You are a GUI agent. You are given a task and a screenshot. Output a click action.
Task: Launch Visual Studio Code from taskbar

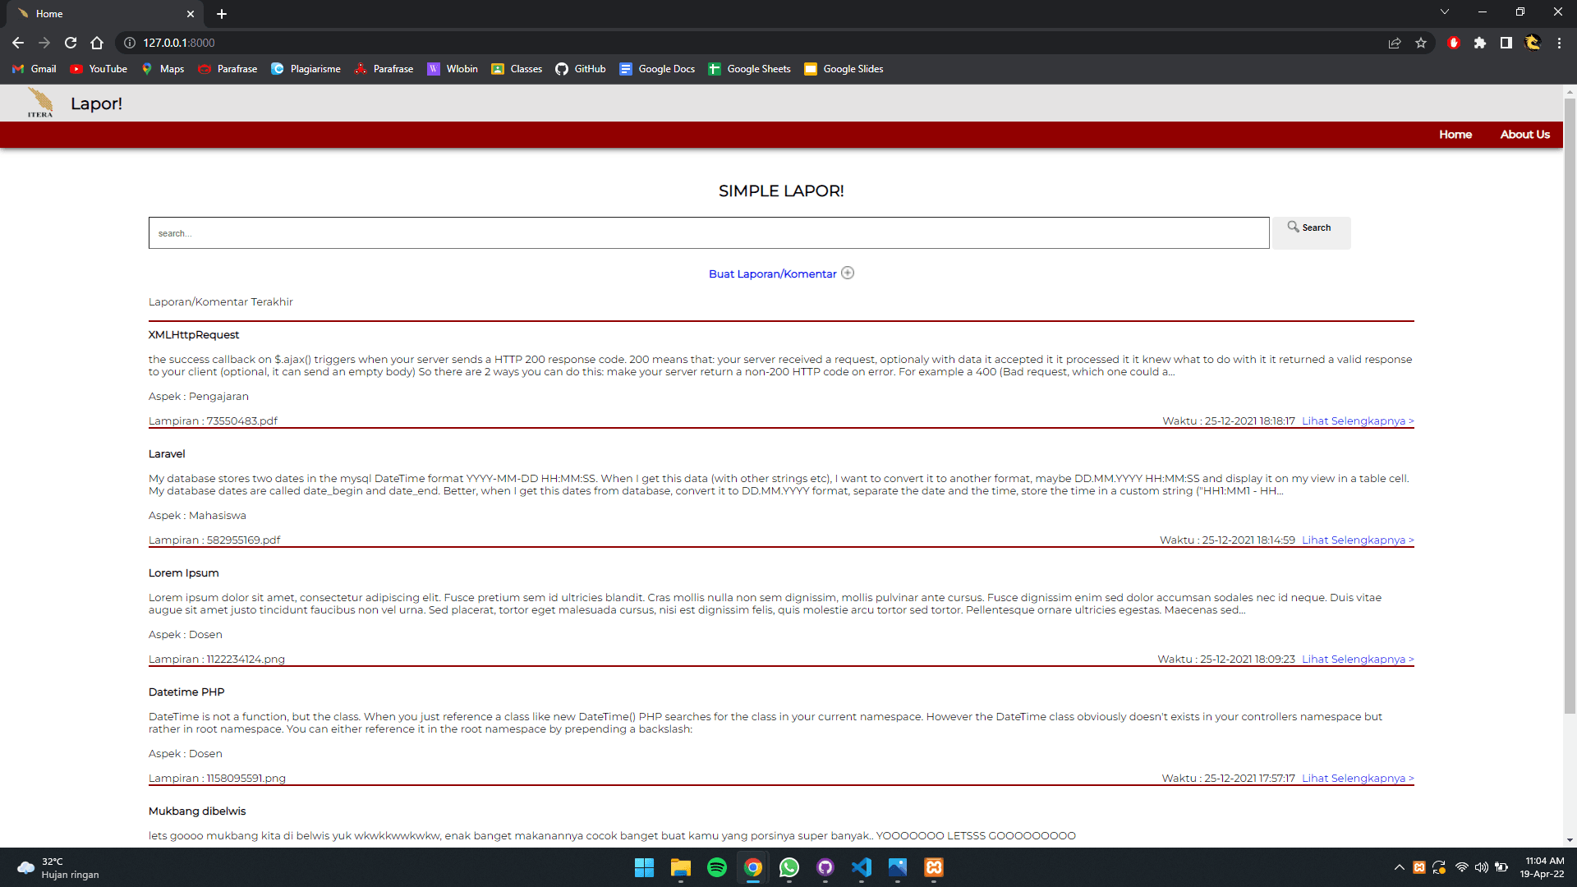pyautogui.click(x=862, y=867)
